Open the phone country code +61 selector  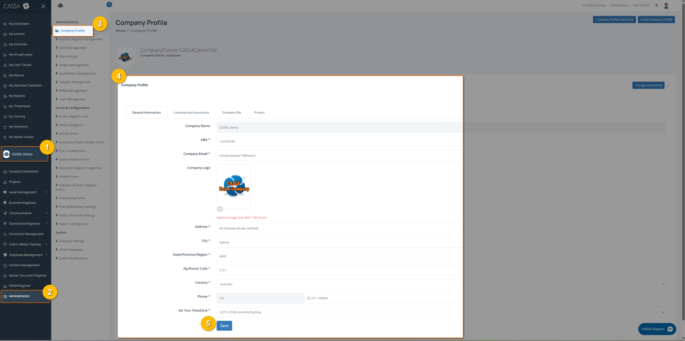tap(260, 298)
